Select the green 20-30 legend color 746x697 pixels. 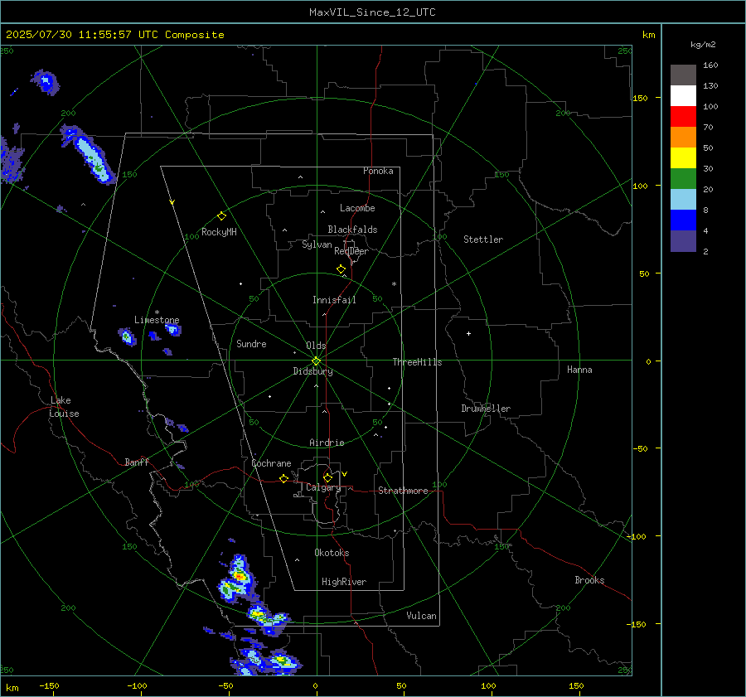tap(683, 179)
